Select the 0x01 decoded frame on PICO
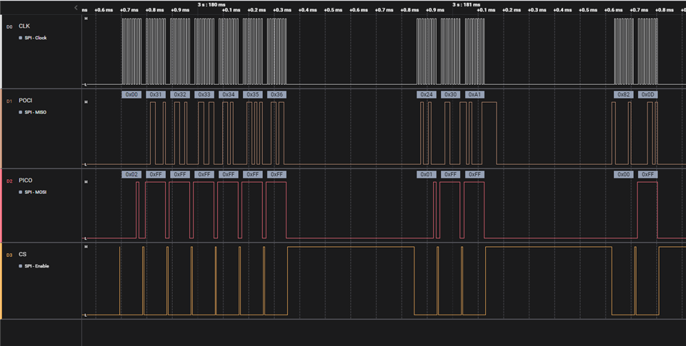This screenshot has height=346, width=686. pyautogui.click(x=427, y=174)
